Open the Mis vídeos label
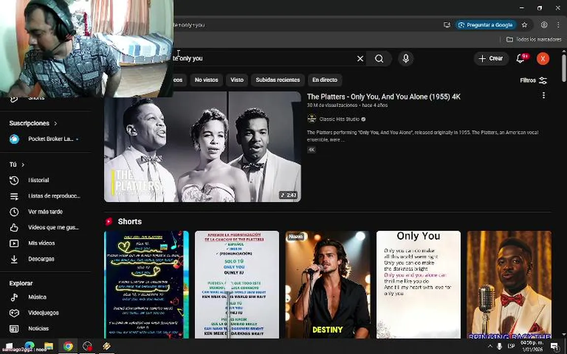The width and height of the screenshot is (567, 354). (x=41, y=243)
